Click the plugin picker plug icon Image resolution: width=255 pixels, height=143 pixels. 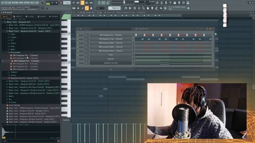pos(152,8)
